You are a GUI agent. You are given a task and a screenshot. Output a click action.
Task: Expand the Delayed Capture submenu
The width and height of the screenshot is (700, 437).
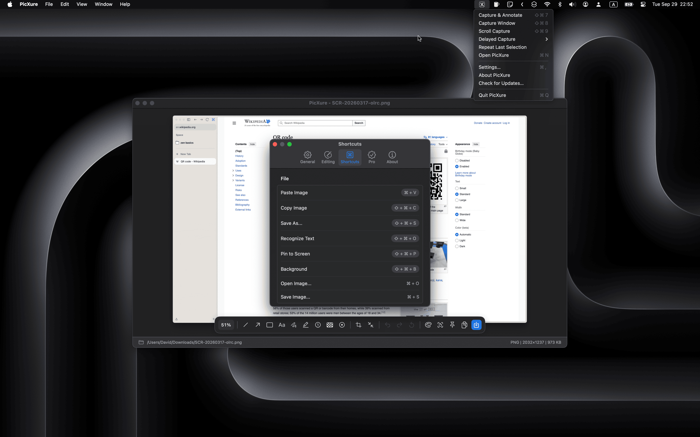pos(514,39)
